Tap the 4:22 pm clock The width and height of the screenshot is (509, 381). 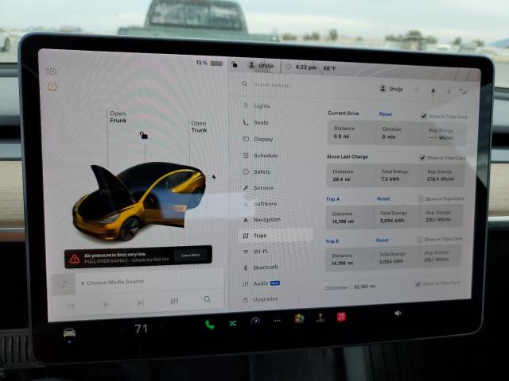pyautogui.click(x=305, y=67)
